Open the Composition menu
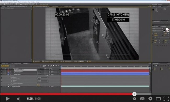170x102 pixels. point(10,2)
